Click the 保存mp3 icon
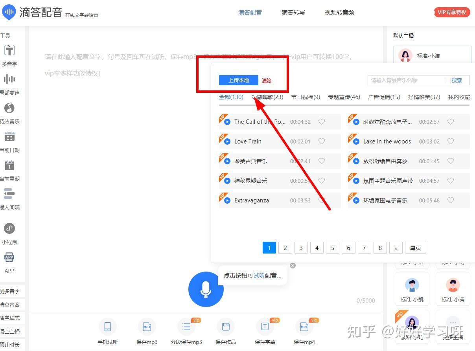This screenshot has height=351, width=475. tap(147, 327)
